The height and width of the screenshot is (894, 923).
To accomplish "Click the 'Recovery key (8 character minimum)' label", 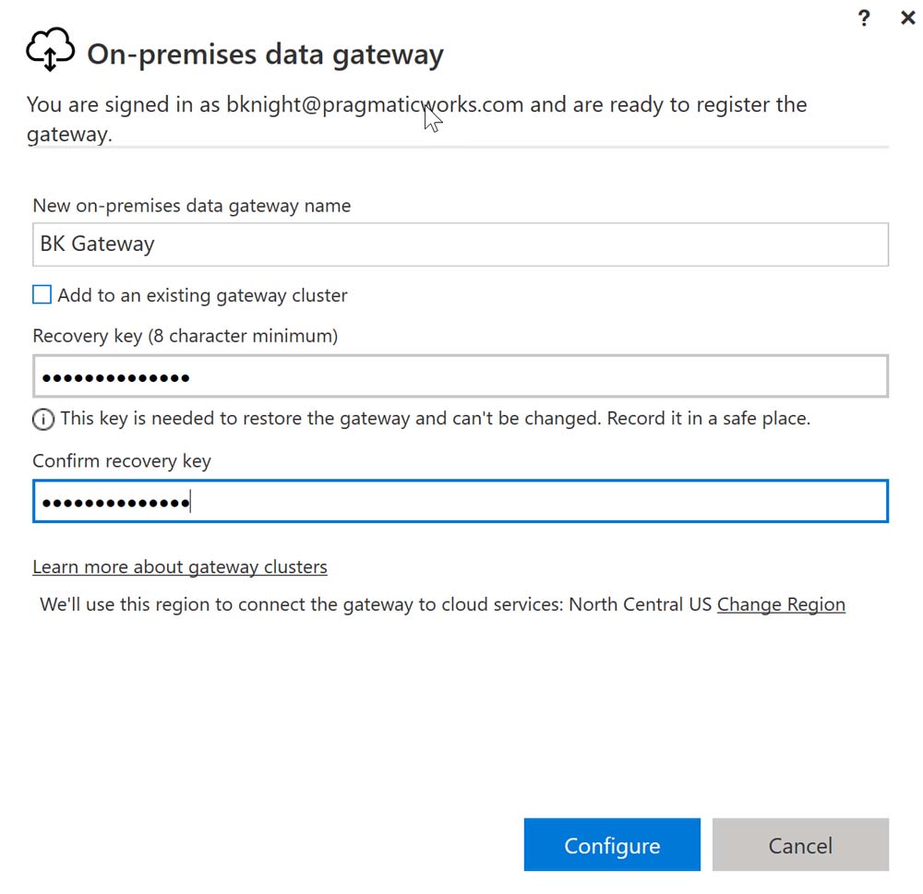I will (186, 336).
